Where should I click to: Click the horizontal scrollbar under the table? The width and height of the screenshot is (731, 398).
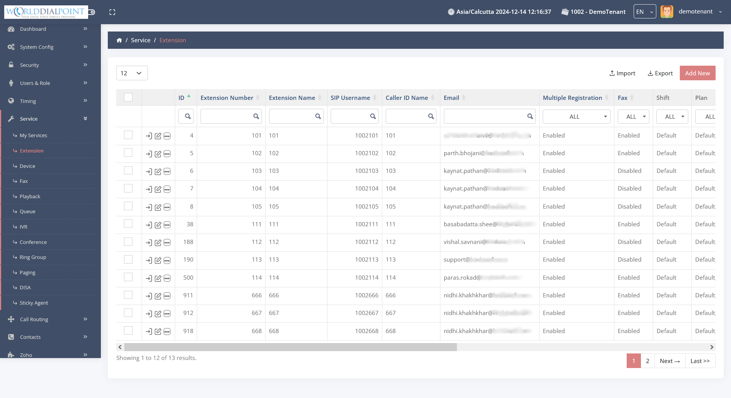290,347
